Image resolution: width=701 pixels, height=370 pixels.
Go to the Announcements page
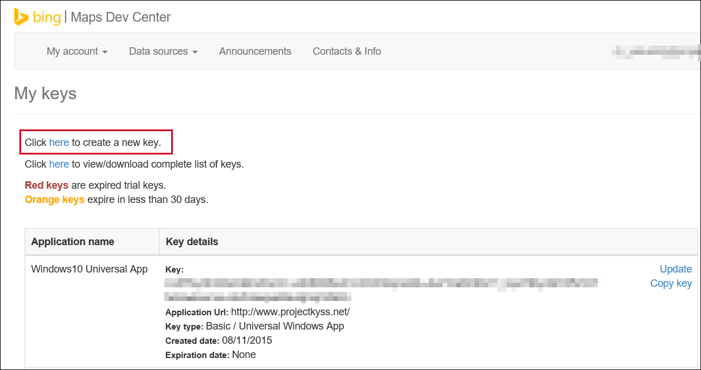(x=255, y=51)
